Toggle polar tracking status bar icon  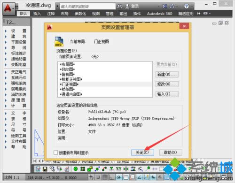[x=119, y=177]
